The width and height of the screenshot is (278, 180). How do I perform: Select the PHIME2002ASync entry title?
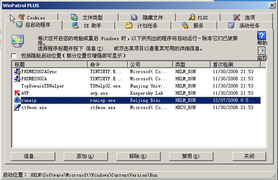point(39,71)
